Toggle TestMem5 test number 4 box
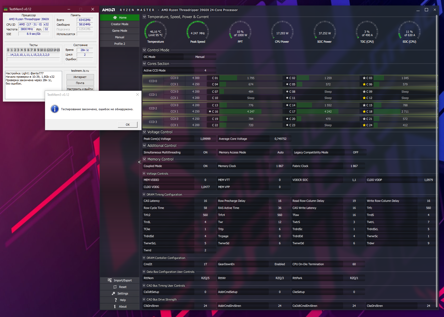444x317 pixels. point(21,50)
